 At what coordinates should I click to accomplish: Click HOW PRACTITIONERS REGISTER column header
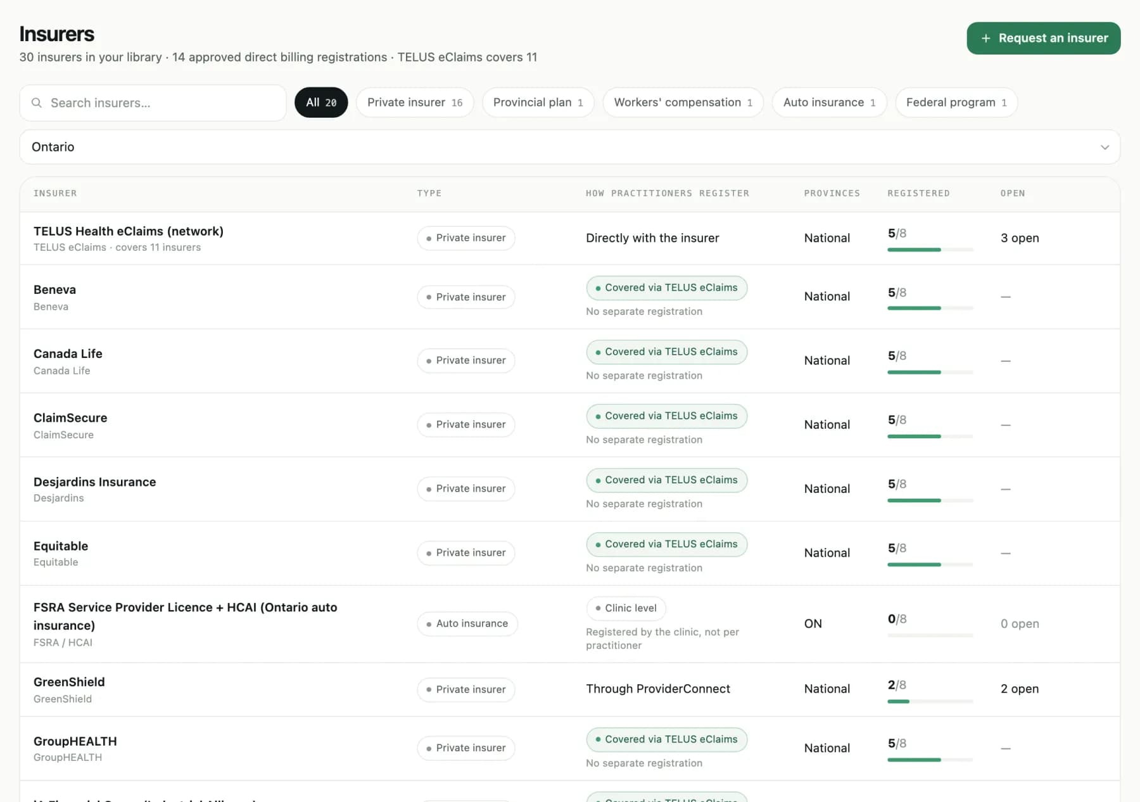[667, 193]
